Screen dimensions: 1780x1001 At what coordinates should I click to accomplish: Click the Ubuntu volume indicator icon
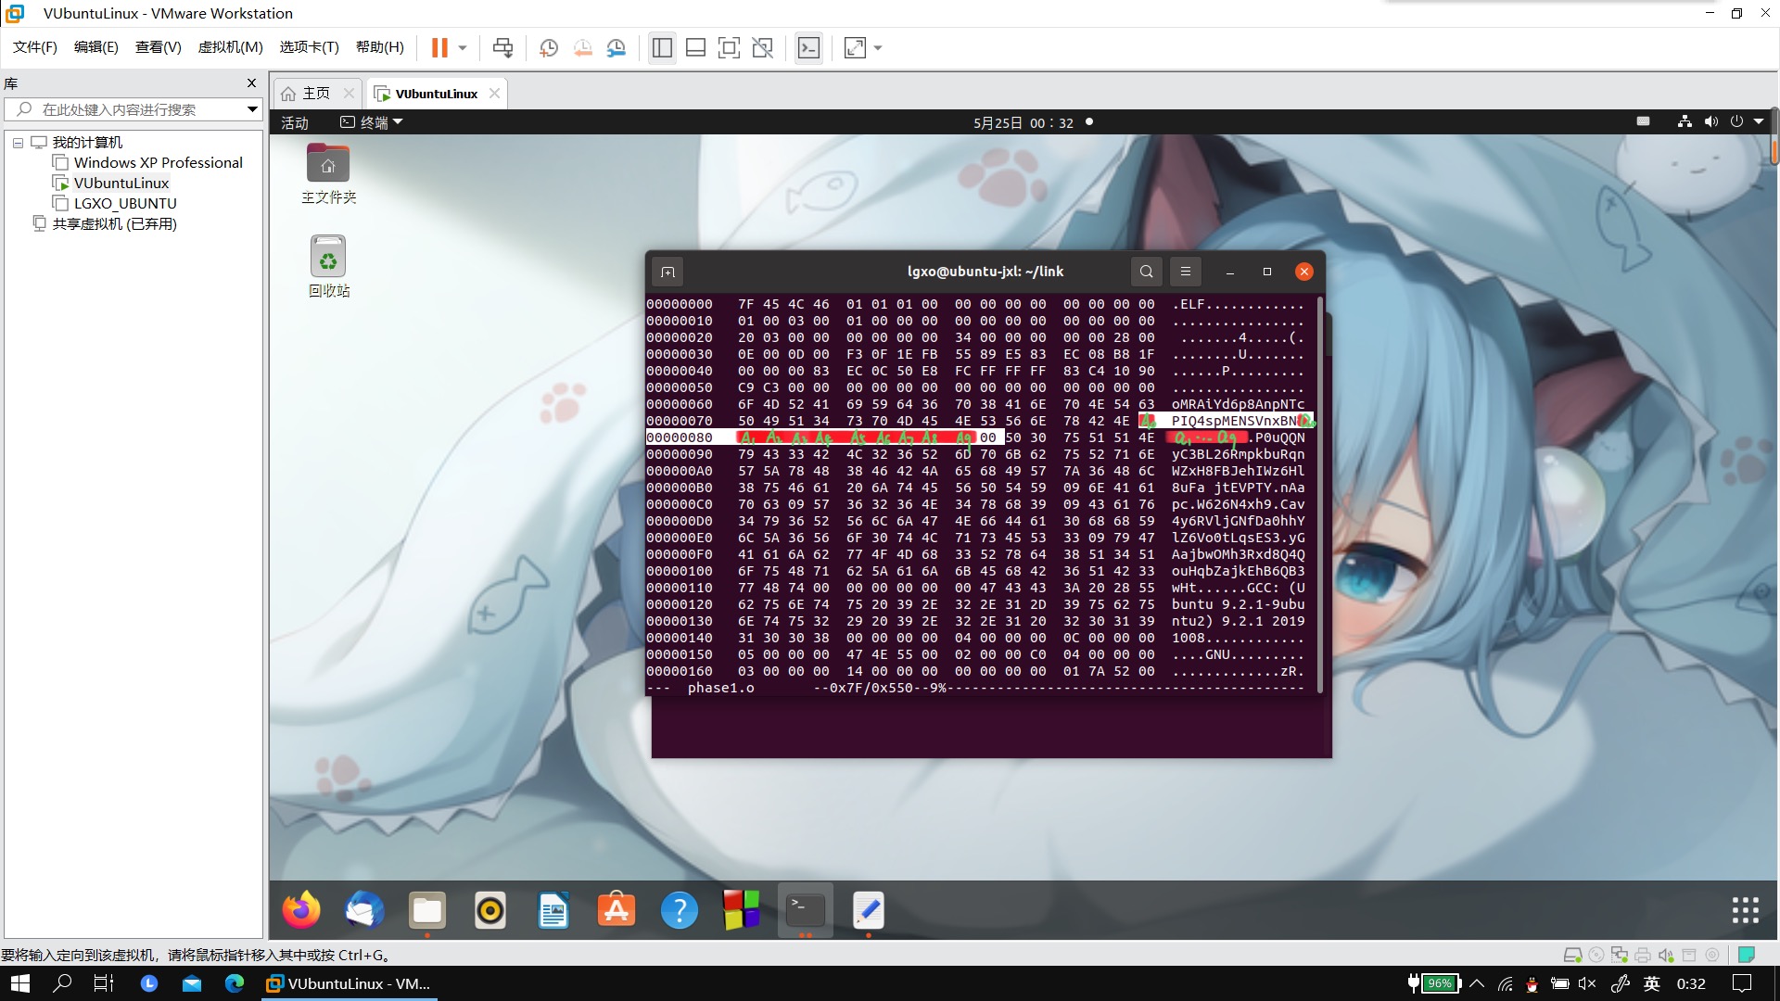(1710, 121)
